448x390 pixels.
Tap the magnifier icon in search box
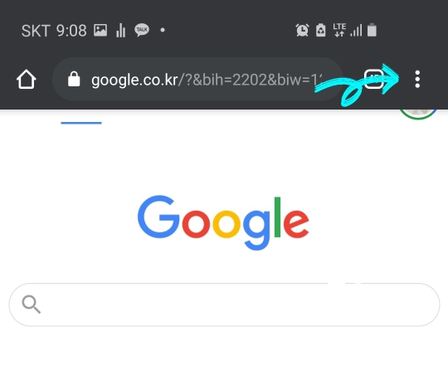[32, 305]
